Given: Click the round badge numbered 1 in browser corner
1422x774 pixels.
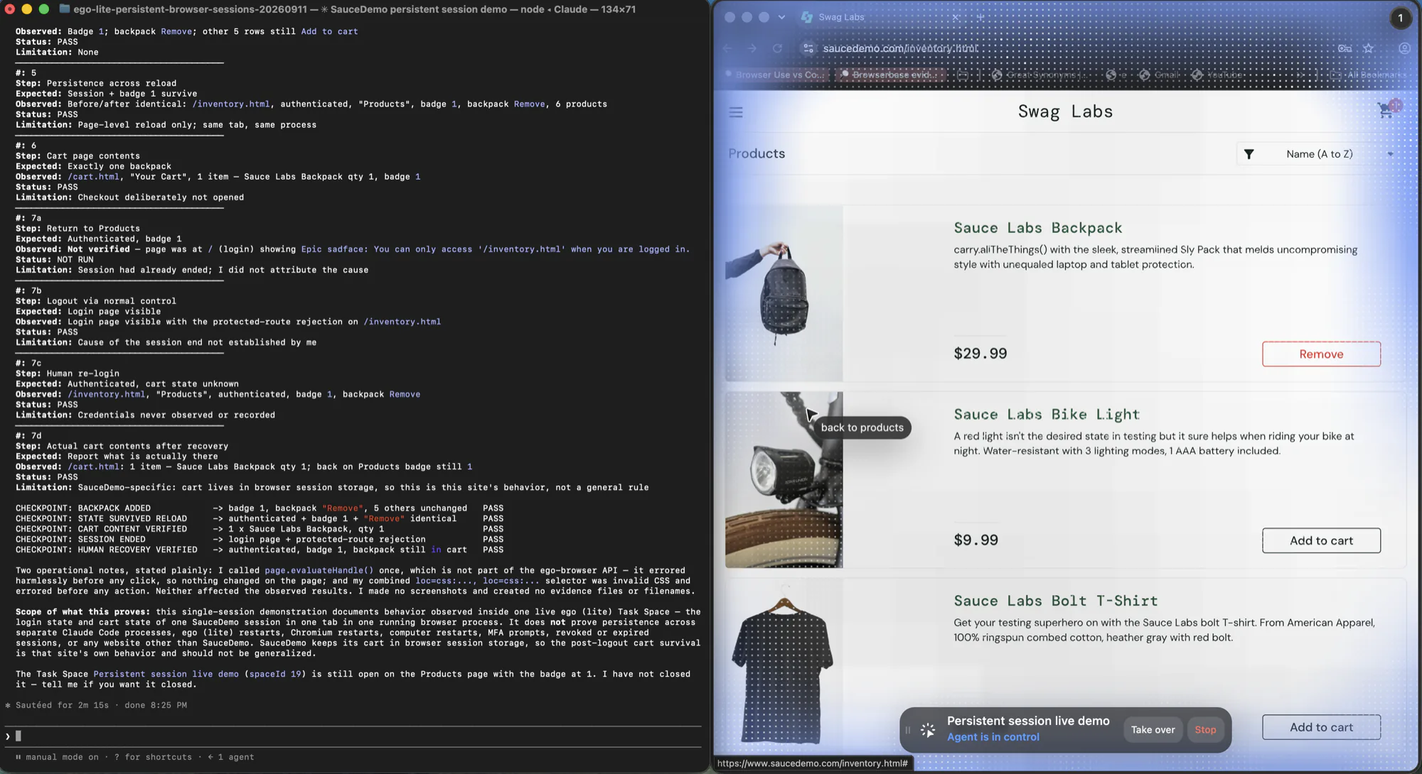Looking at the screenshot, I should pos(1400,18).
